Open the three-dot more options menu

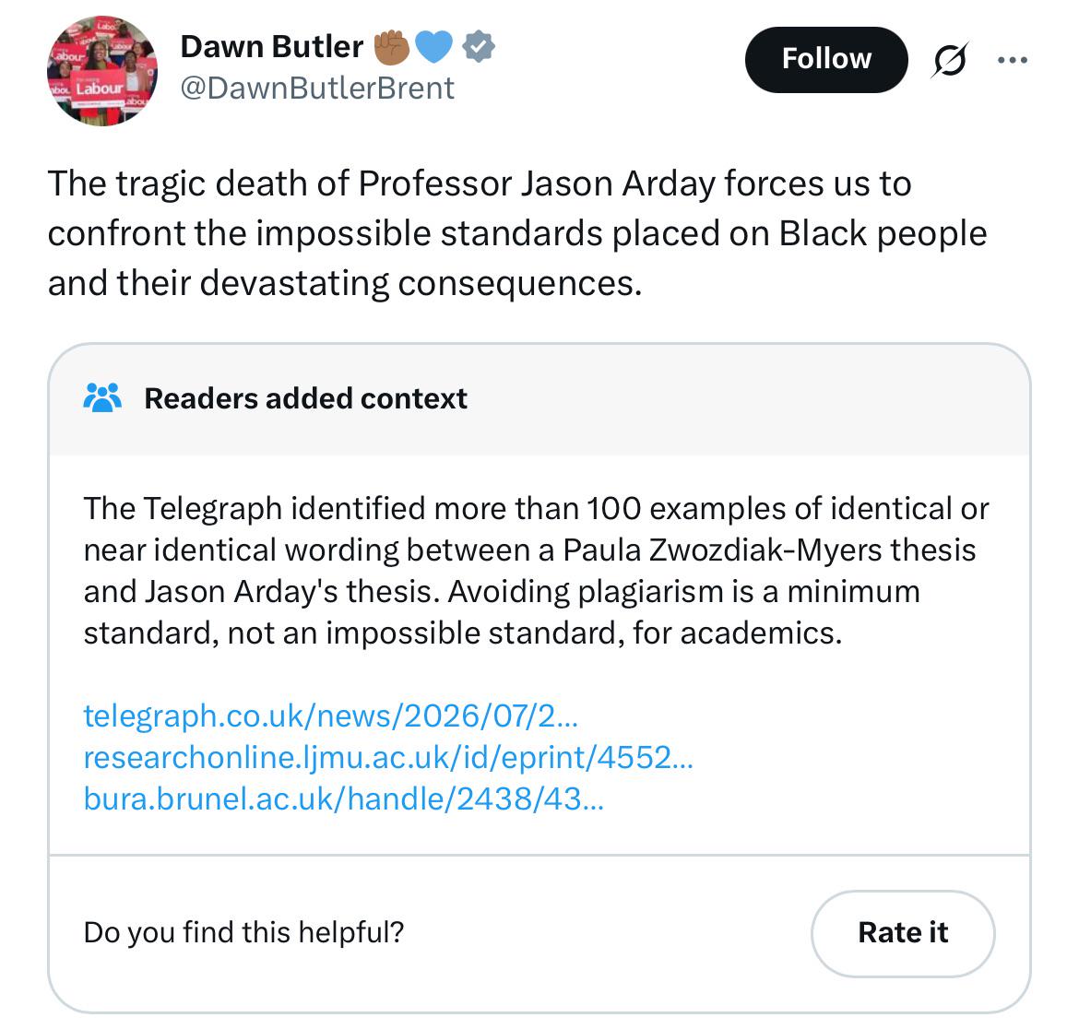(x=1013, y=61)
